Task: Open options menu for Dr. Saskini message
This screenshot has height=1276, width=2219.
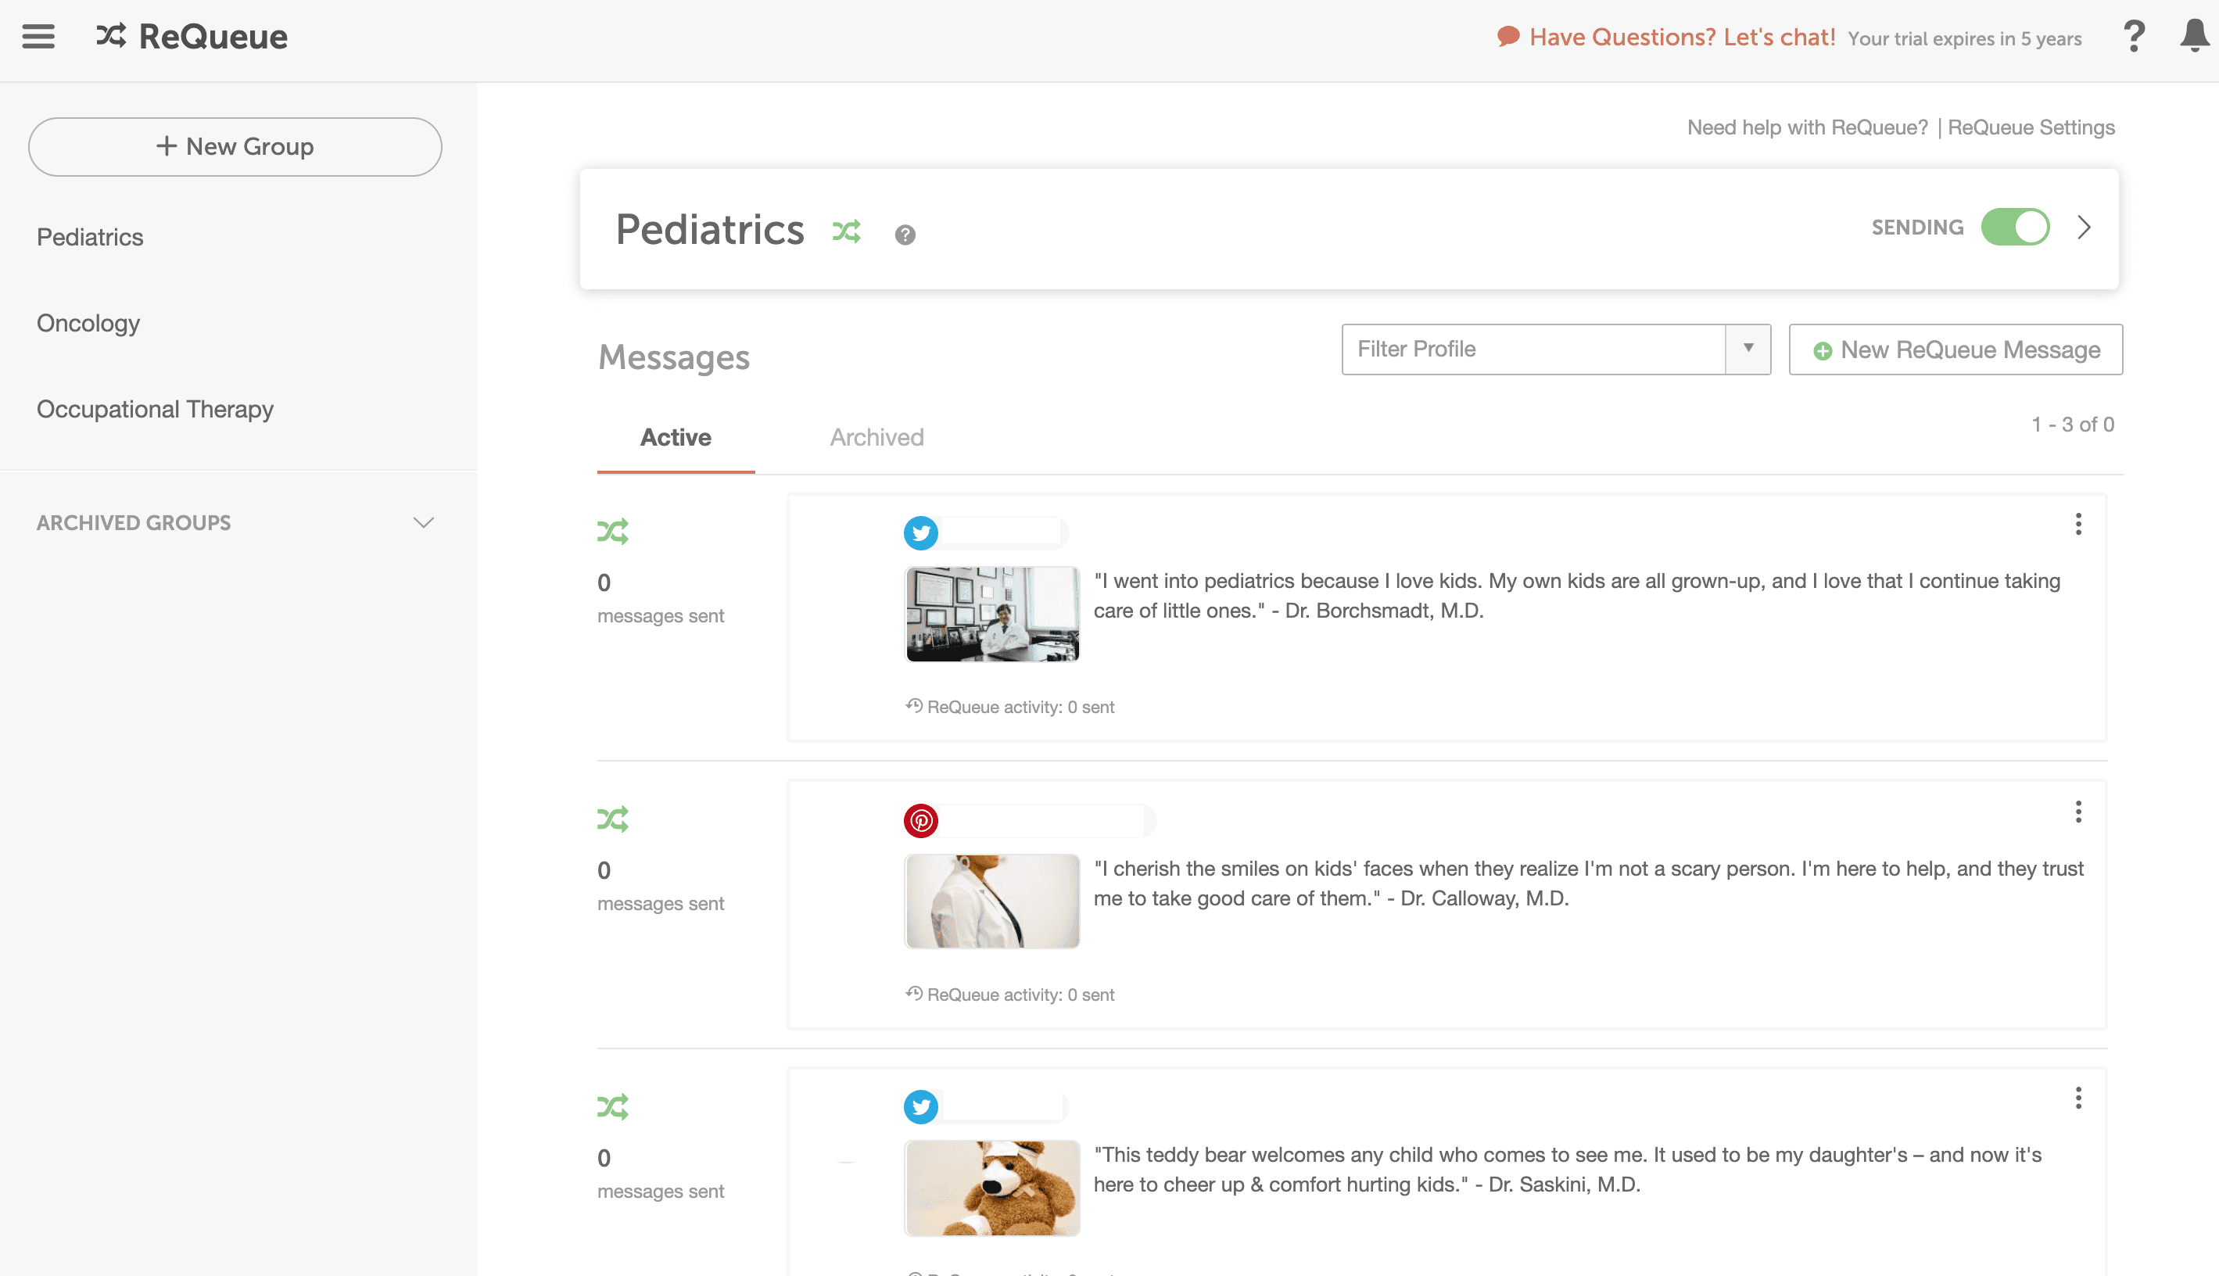Action: pos(2078,1098)
